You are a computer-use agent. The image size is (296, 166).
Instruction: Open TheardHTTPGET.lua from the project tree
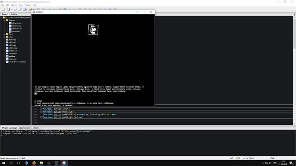(18, 62)
